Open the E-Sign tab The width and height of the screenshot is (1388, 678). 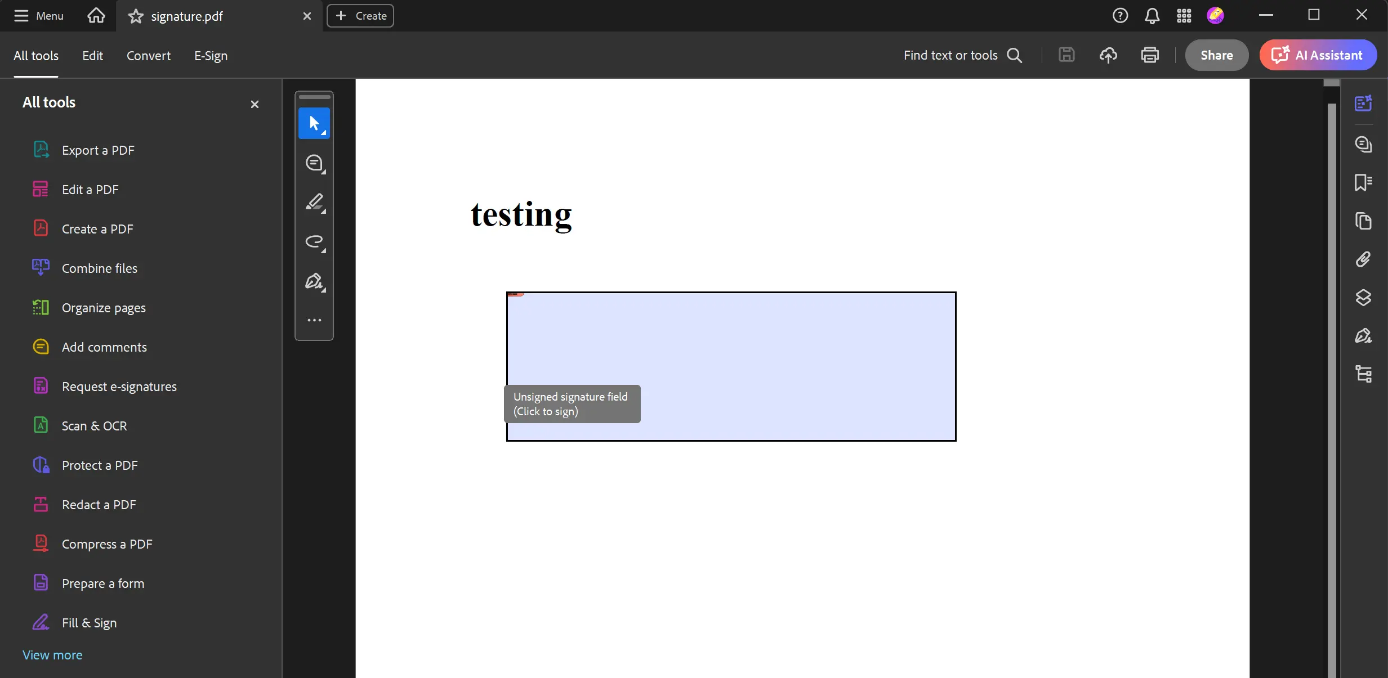[x=210, y=55]
